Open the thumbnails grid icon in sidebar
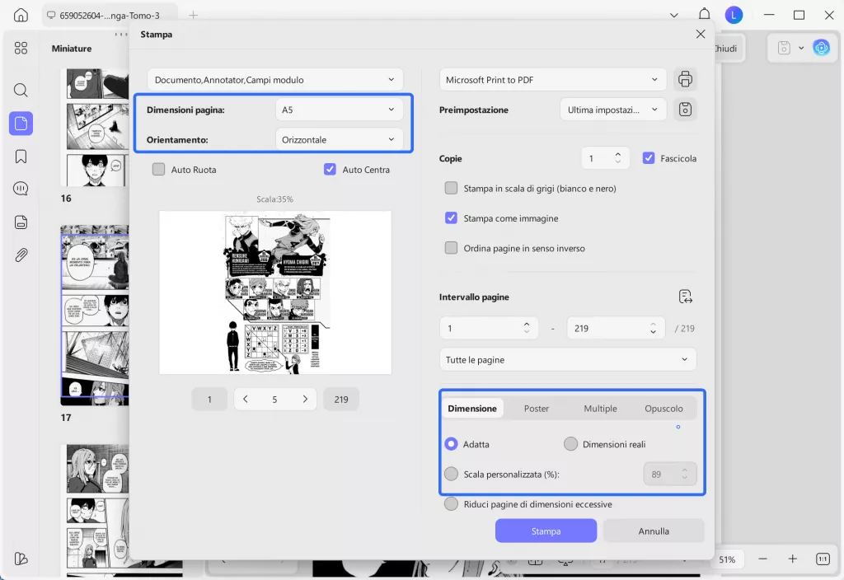Image resolution: width=844 pixels, height=580 pixels. (x=21, y=49)
